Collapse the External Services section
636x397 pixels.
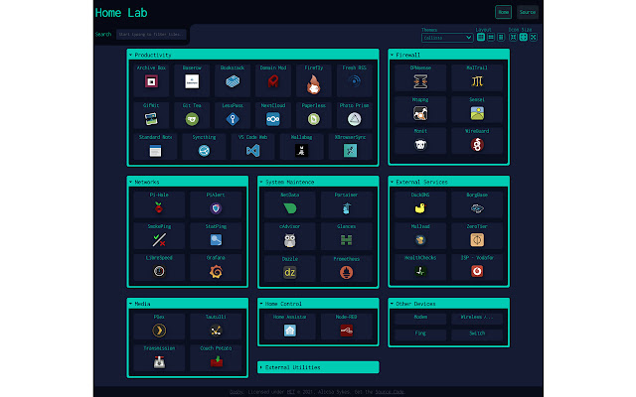point(448,182)
